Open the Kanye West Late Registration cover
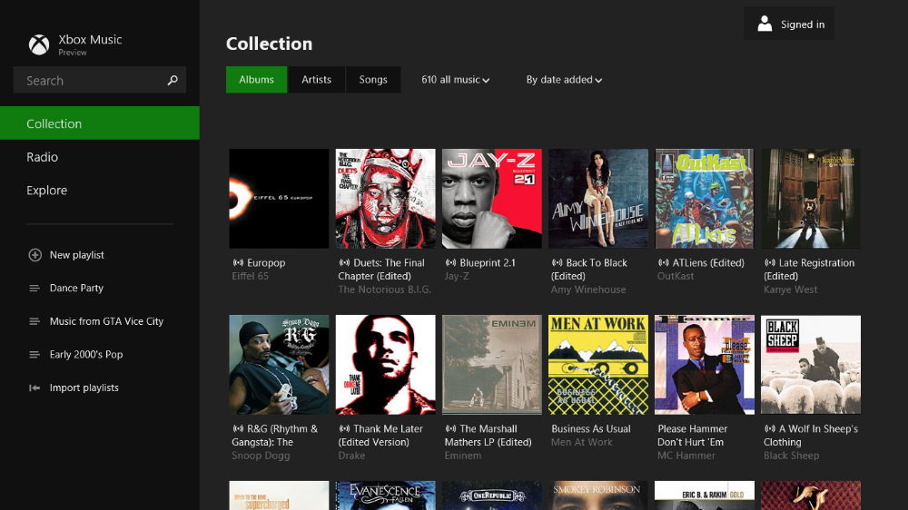 pos(811,199)
